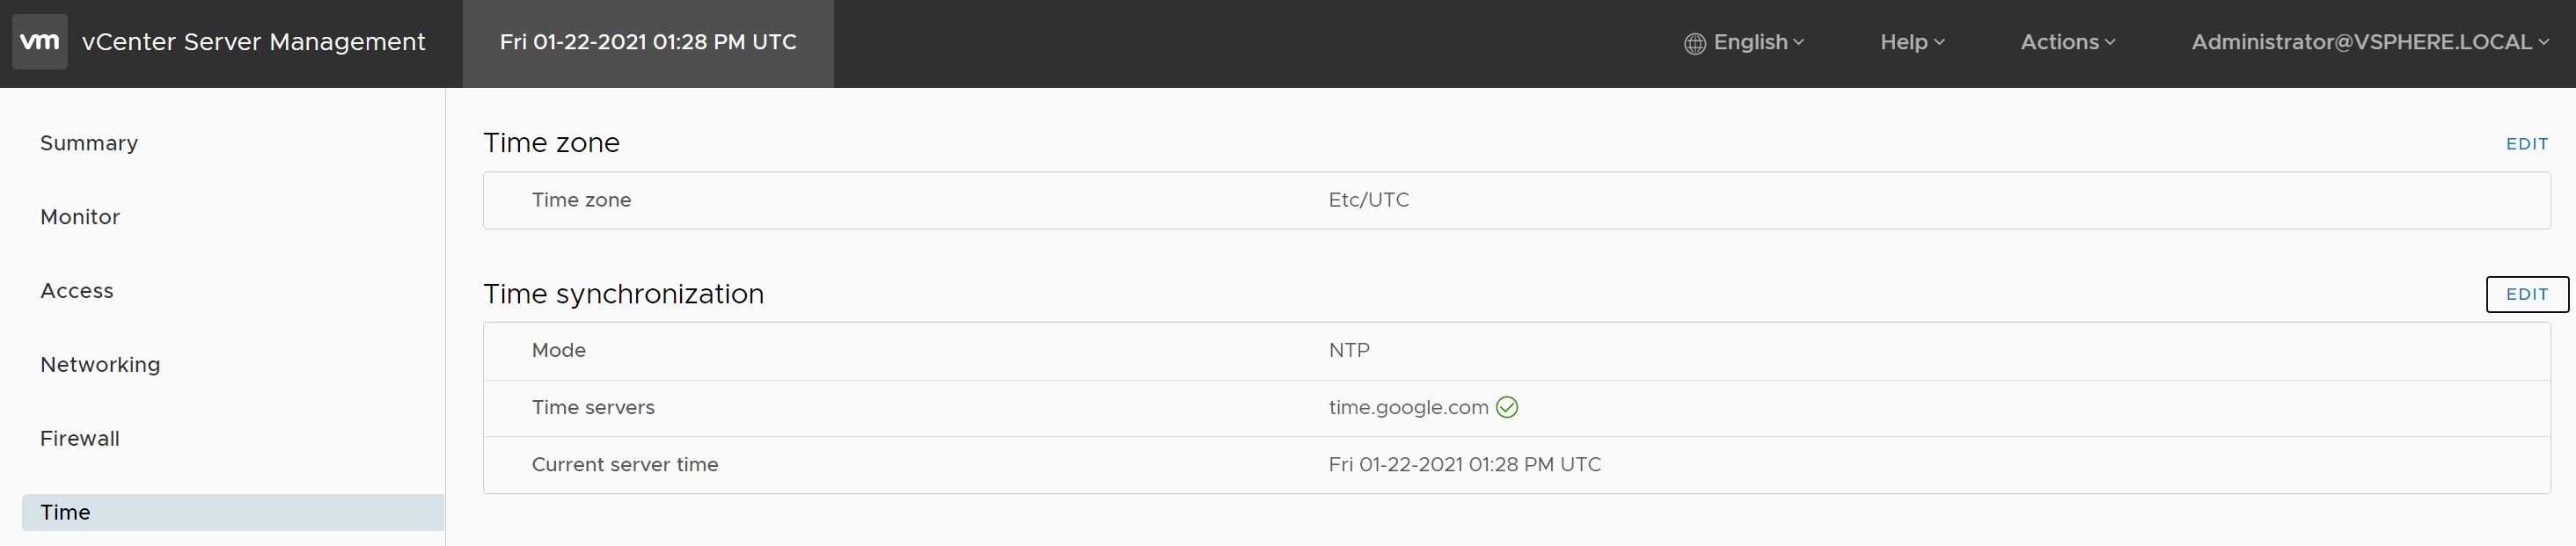Click the Etc/UTC time zone value
Viewport: 2576px width, 546px height.
[x=1368, y=200]
